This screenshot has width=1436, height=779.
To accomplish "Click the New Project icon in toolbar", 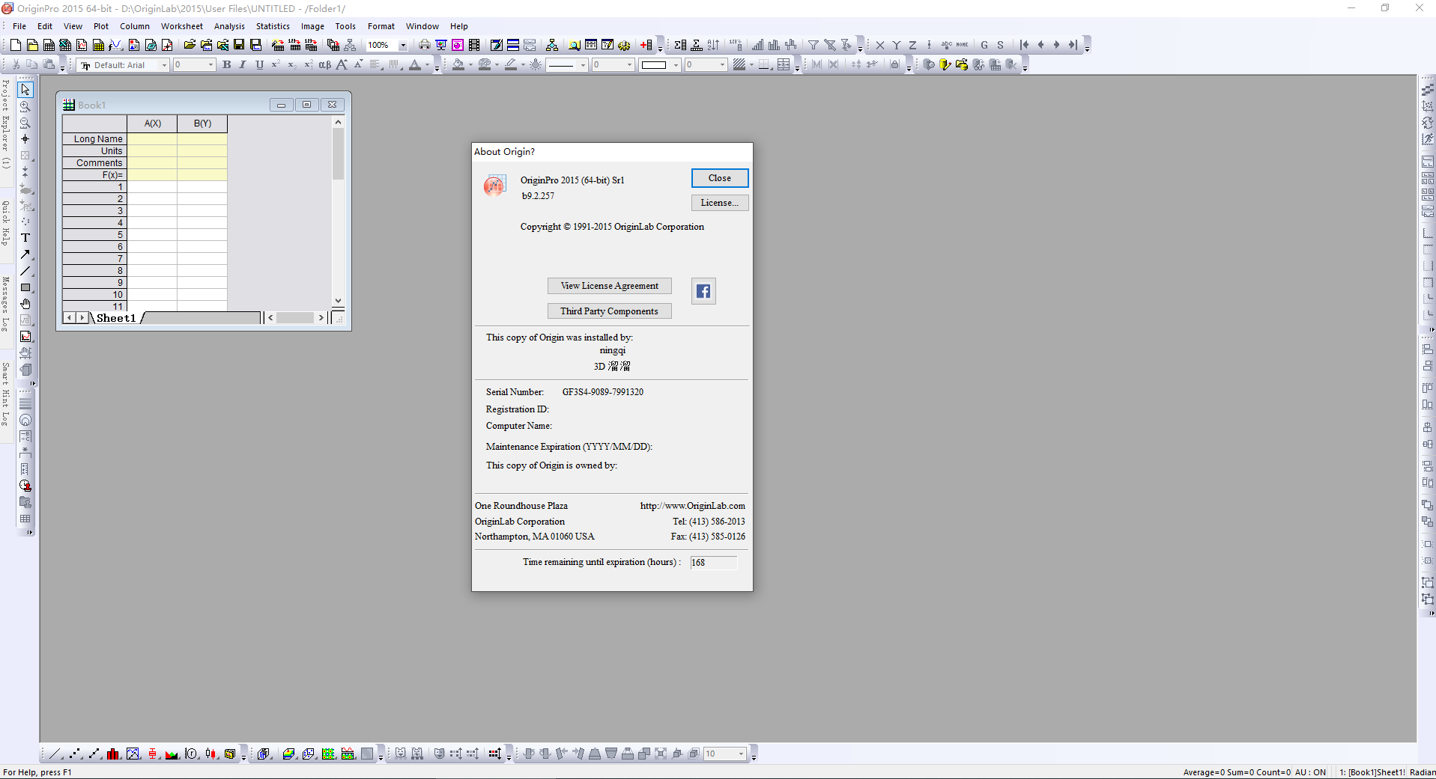I will click(15, 45).
